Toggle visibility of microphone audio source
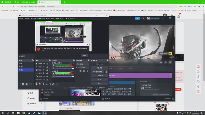205x115 pixels. click(x=44, y=64)
